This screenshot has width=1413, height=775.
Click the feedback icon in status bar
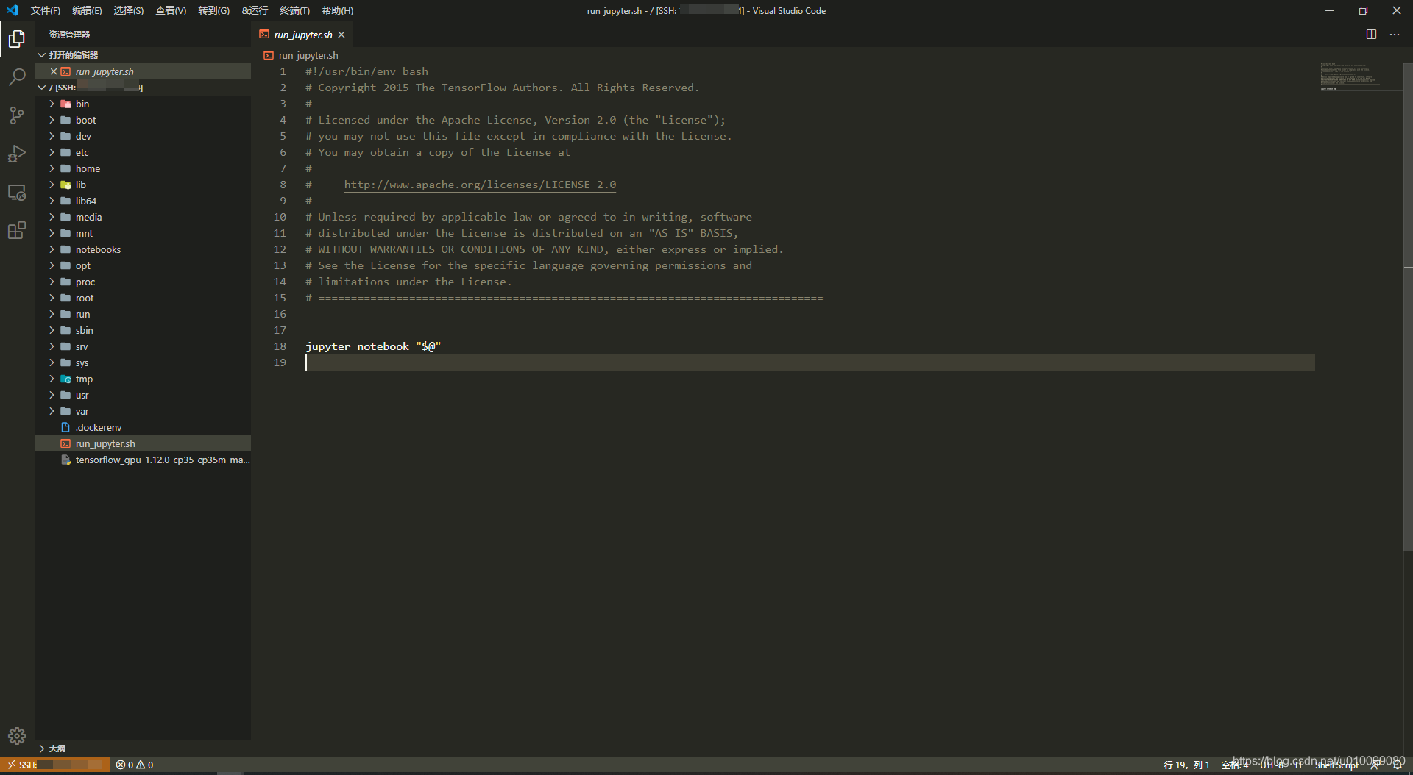click(x=1375, y=765)
